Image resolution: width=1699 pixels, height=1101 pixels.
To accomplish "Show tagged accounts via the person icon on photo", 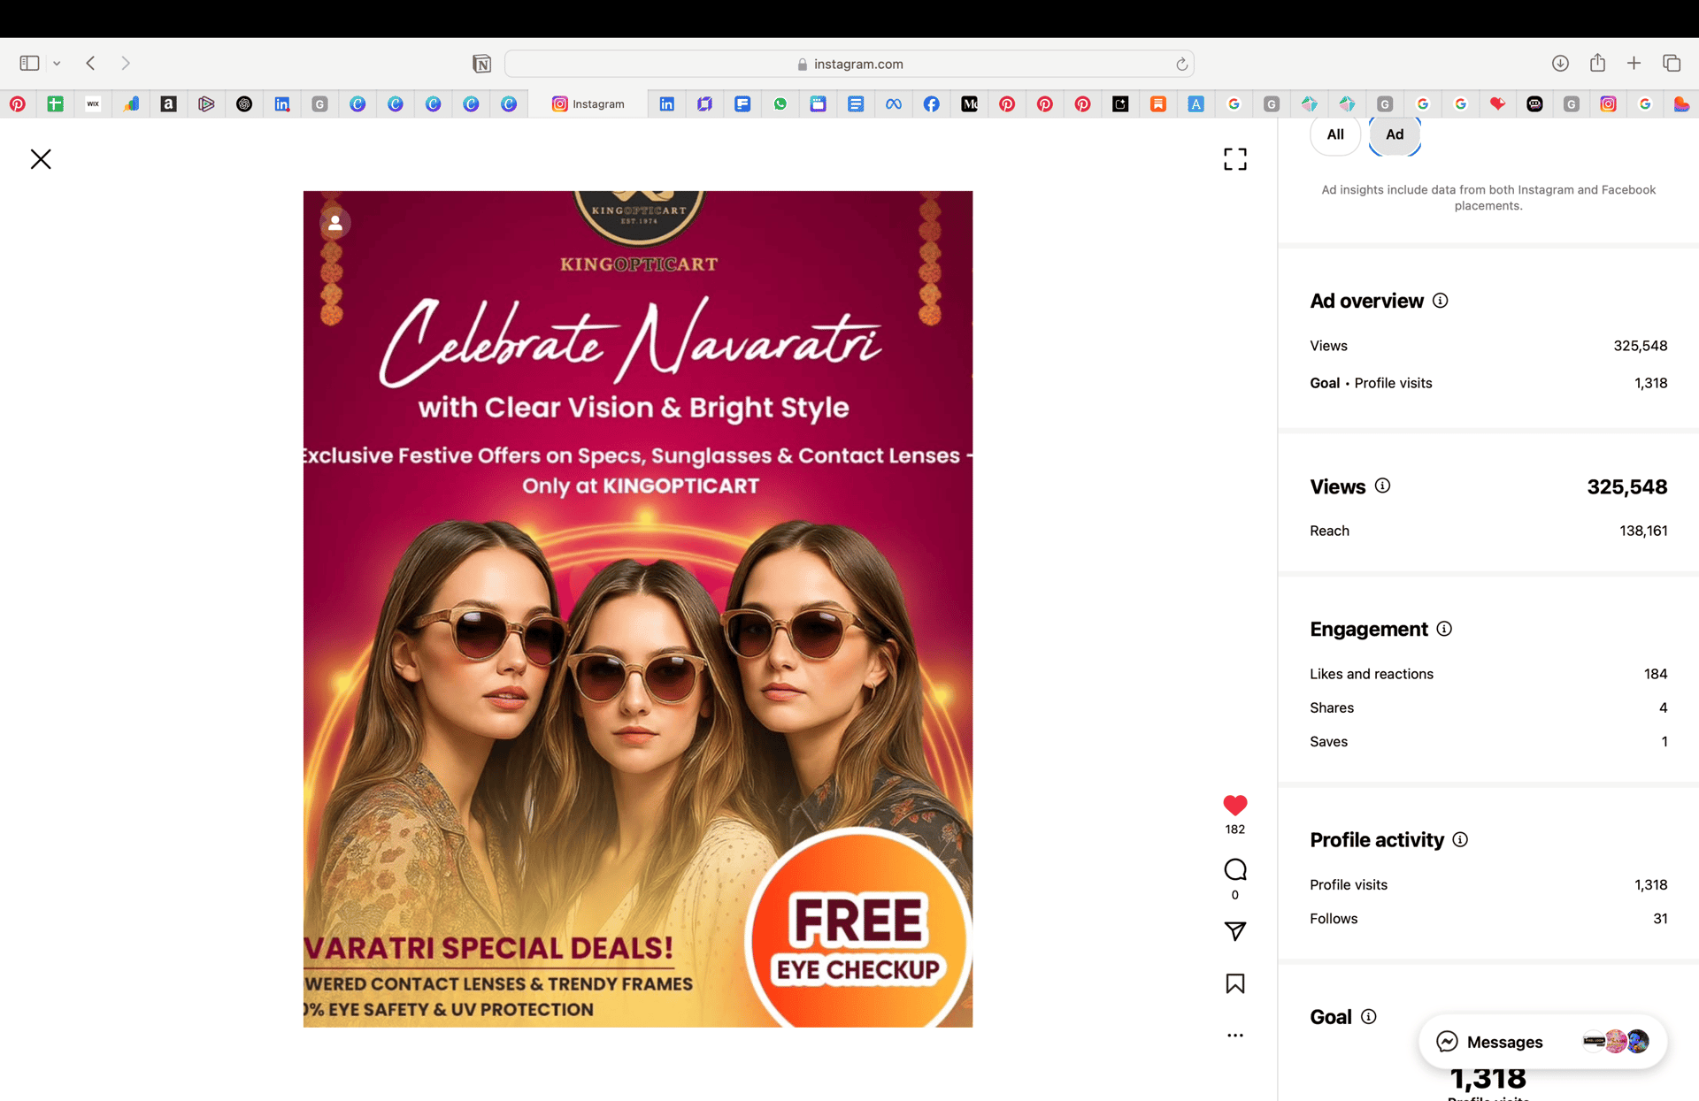I will [x=334, y=223].
